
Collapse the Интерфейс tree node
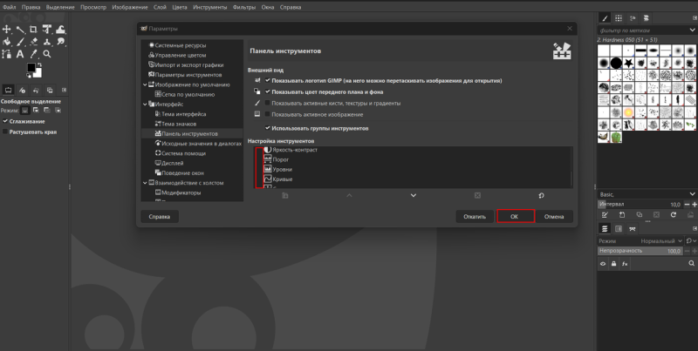tap(145, 105)
